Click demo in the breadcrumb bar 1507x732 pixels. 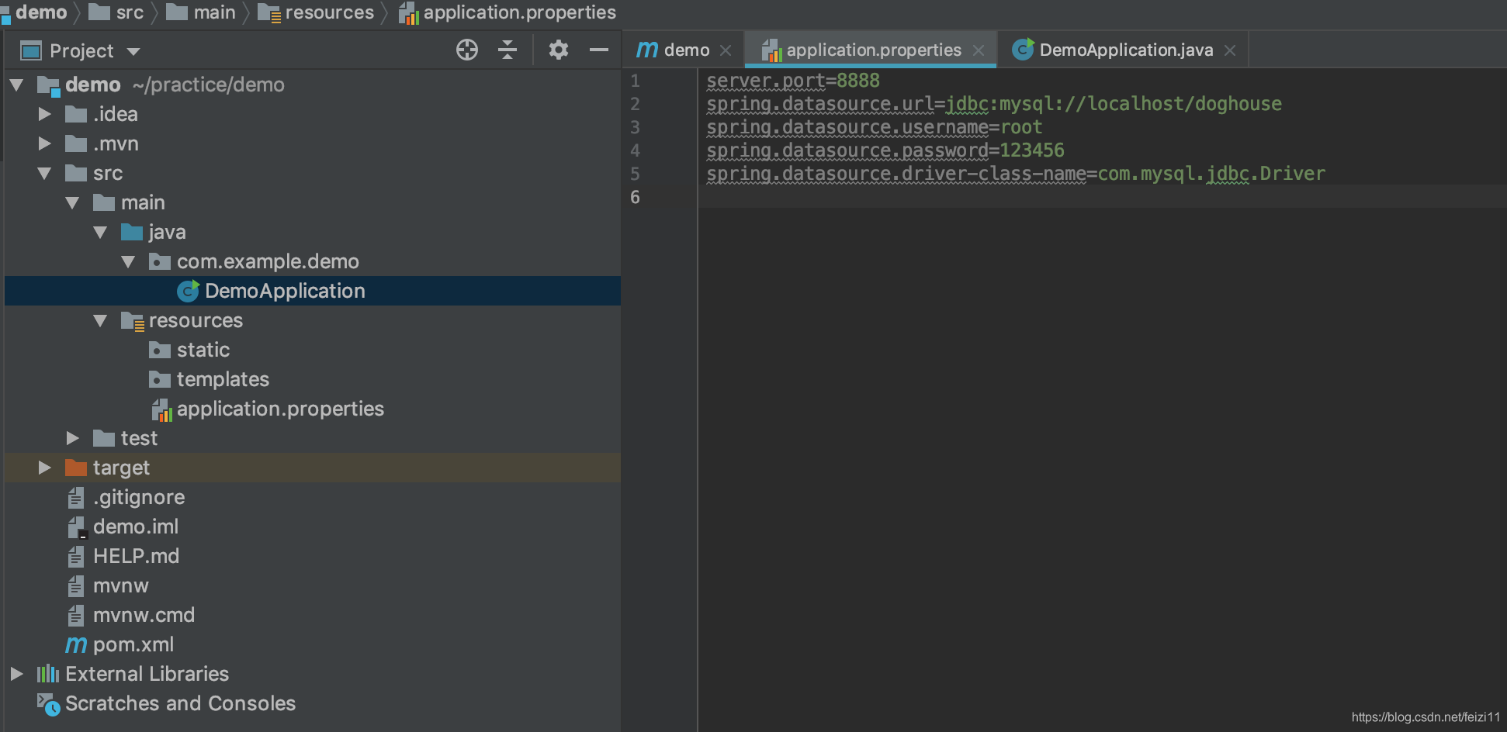click(x=41, y=12)
